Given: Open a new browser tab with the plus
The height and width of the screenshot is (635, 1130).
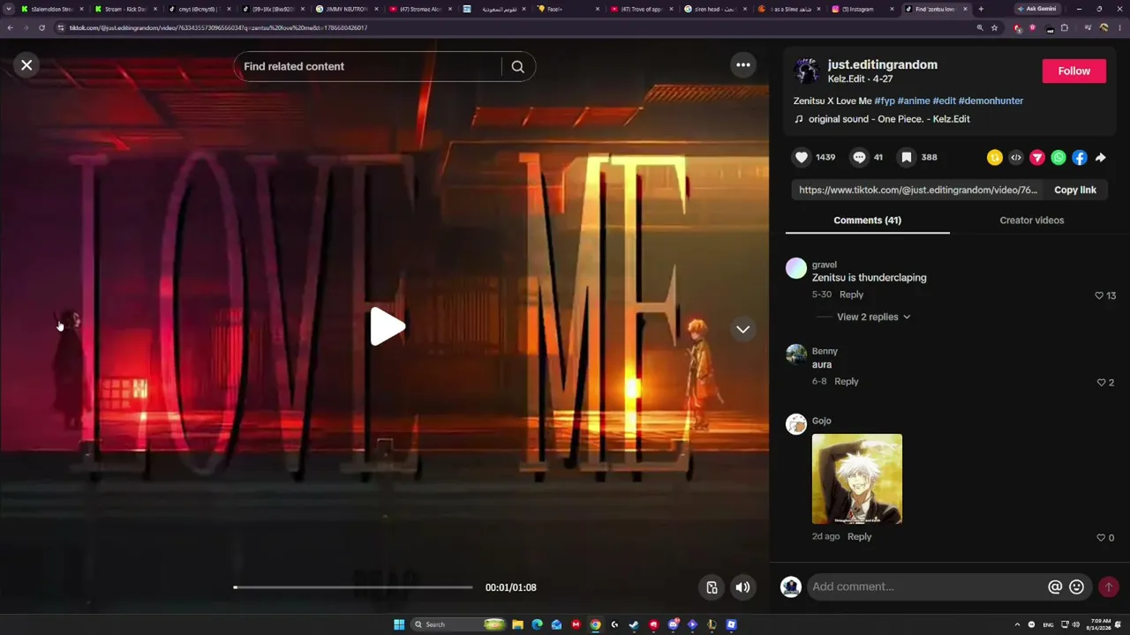Looking at the screenshot, I should (981, 9).
